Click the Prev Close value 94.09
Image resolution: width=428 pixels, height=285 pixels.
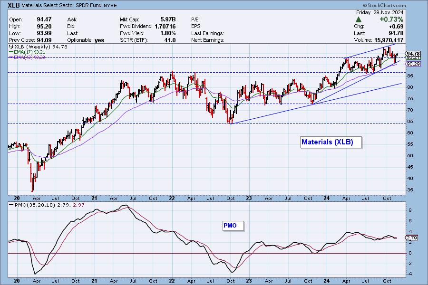coord(44,40)
